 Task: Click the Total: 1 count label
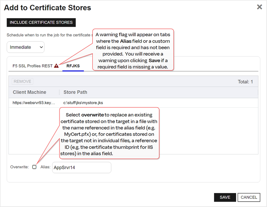(x=245, y=82)
